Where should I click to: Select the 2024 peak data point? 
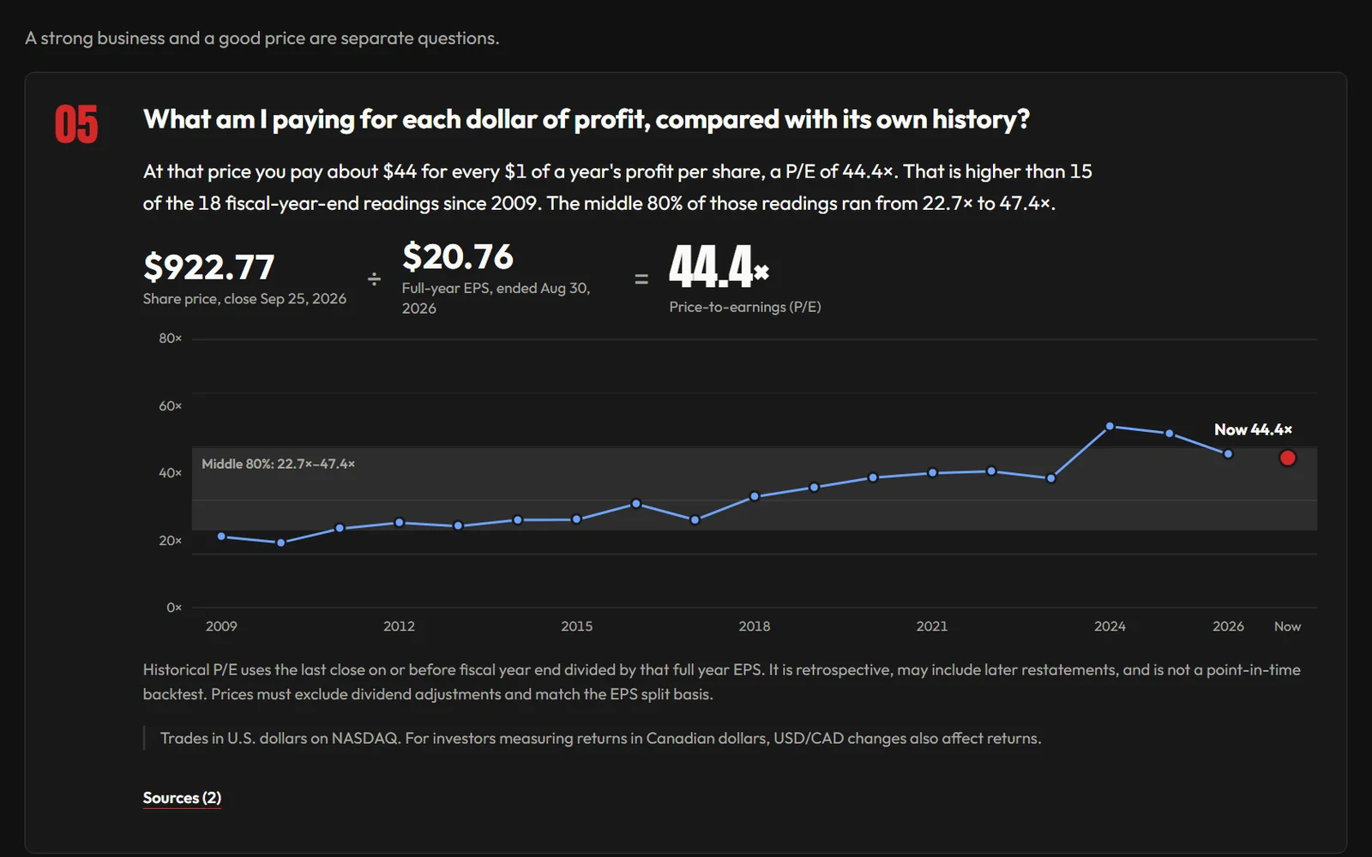pyautogui.click(x=1110, y=426)
